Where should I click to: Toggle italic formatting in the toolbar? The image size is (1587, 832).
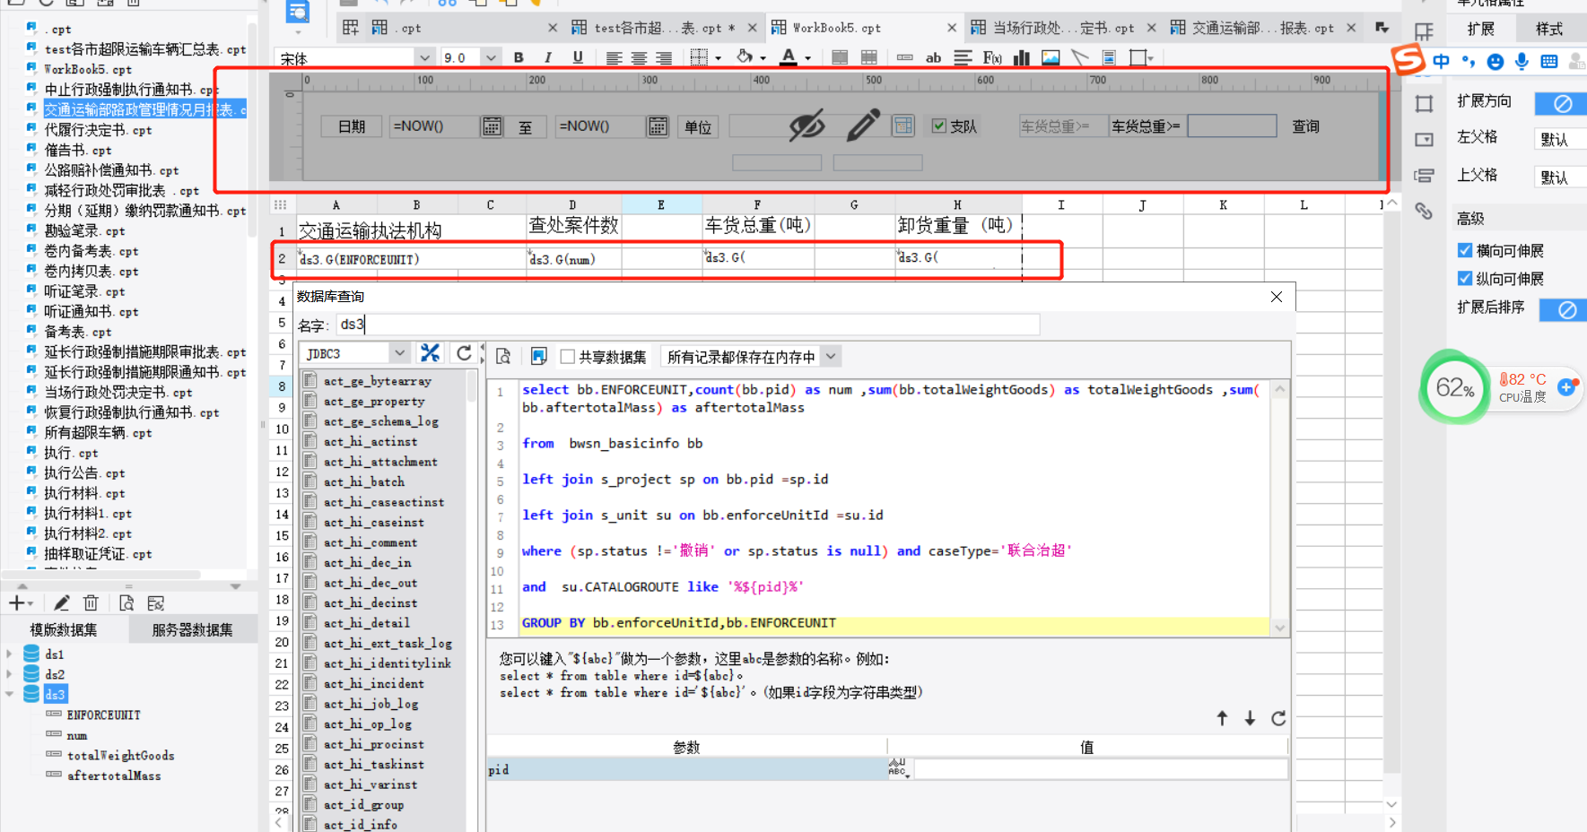[x=548, y=57]
